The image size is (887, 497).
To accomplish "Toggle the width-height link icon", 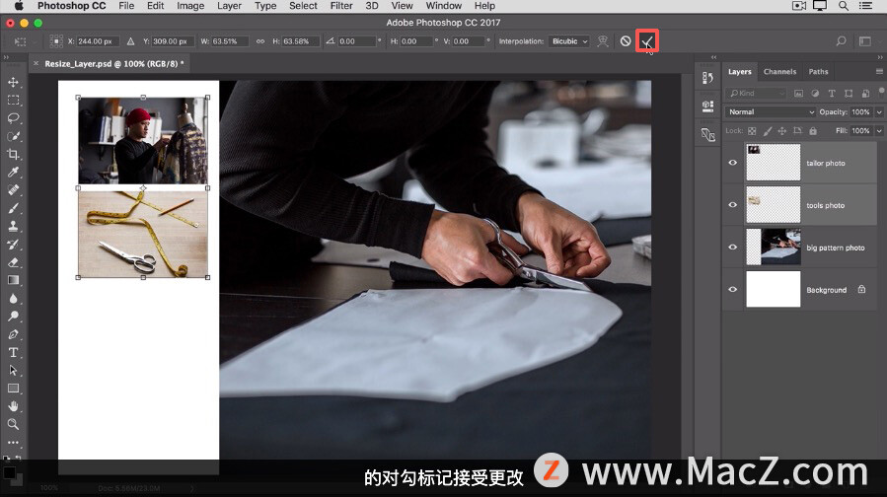I will pyautogui.click(x=260, y=41).
